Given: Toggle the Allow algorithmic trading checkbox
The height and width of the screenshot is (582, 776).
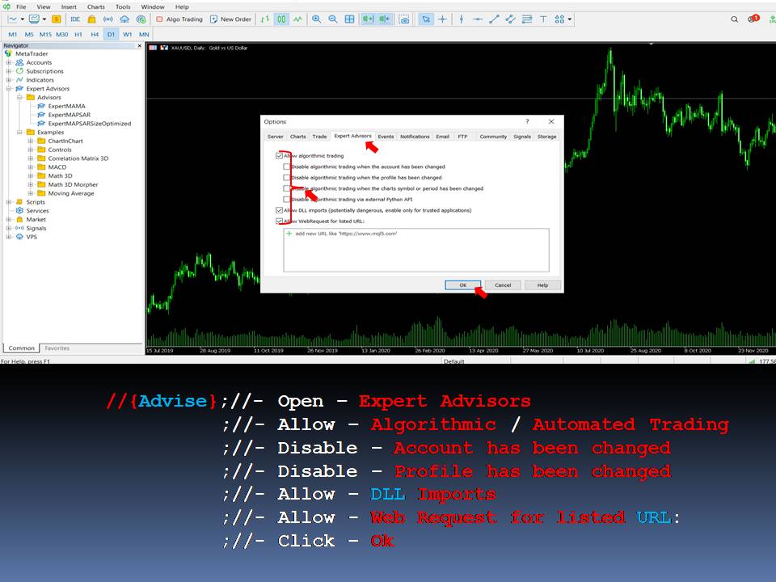Looking at the screenshot, I should 279,156.
